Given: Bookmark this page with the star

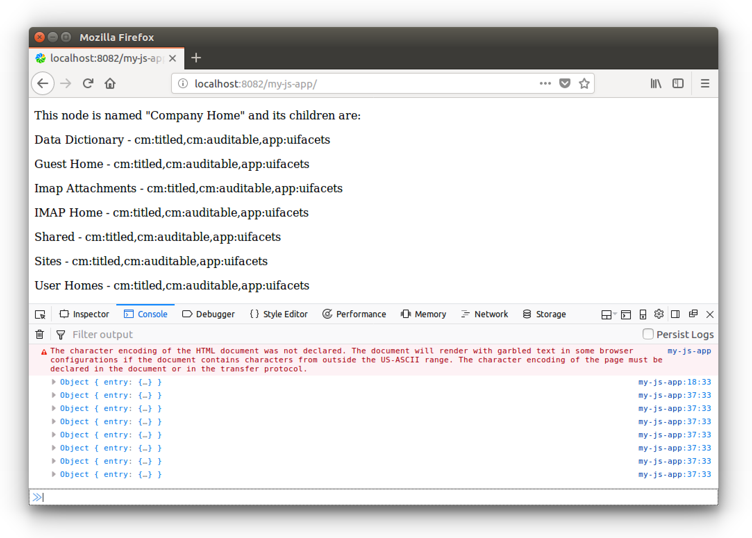Looking at the screenshot, I should [584, 83].
